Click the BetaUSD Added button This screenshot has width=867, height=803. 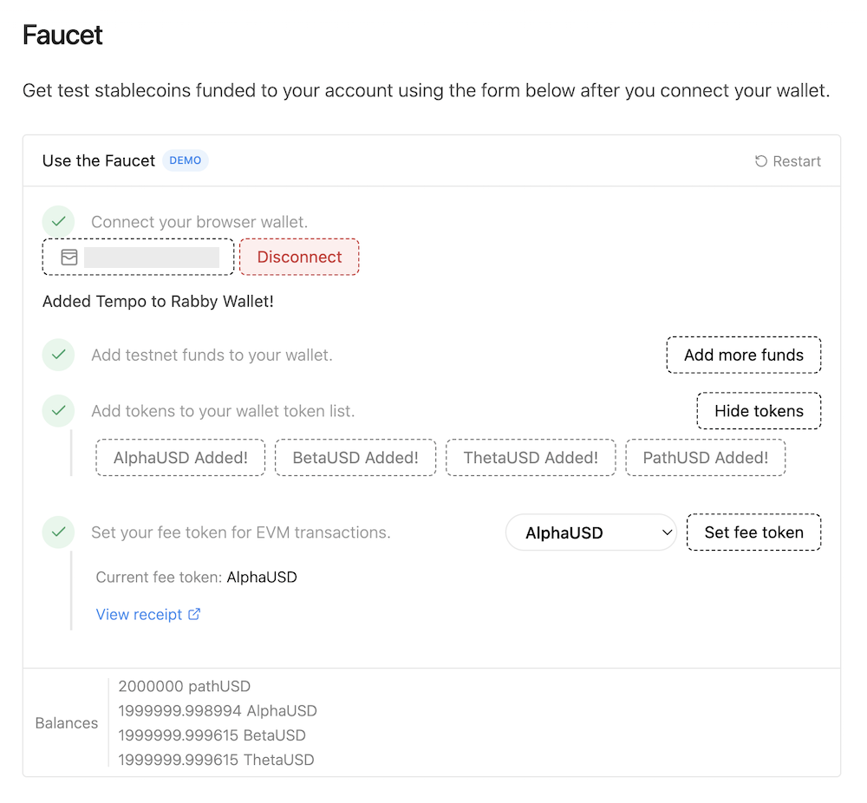(x=355, y=457)
